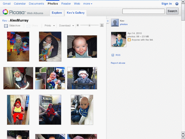Open the Download dropdown menu
This screenshot has width=185, height=139.
point(66,26)
